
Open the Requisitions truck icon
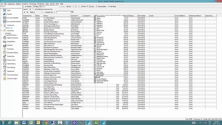coord(5,42)
